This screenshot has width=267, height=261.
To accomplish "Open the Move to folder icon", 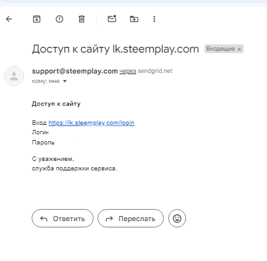I will 134,19.
